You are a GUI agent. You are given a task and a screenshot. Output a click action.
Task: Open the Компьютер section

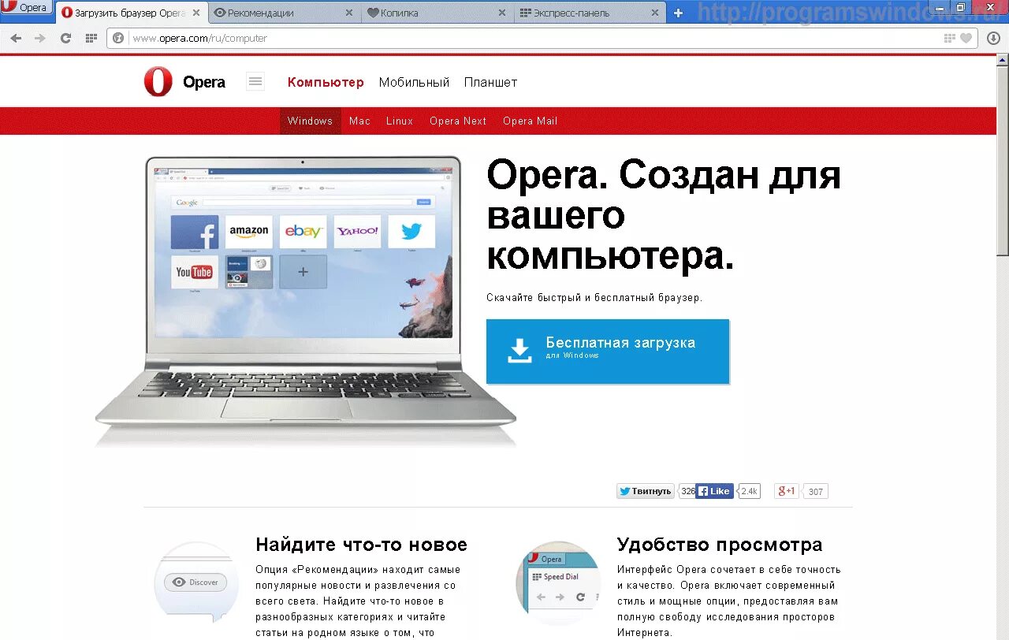tap(326, 82)
